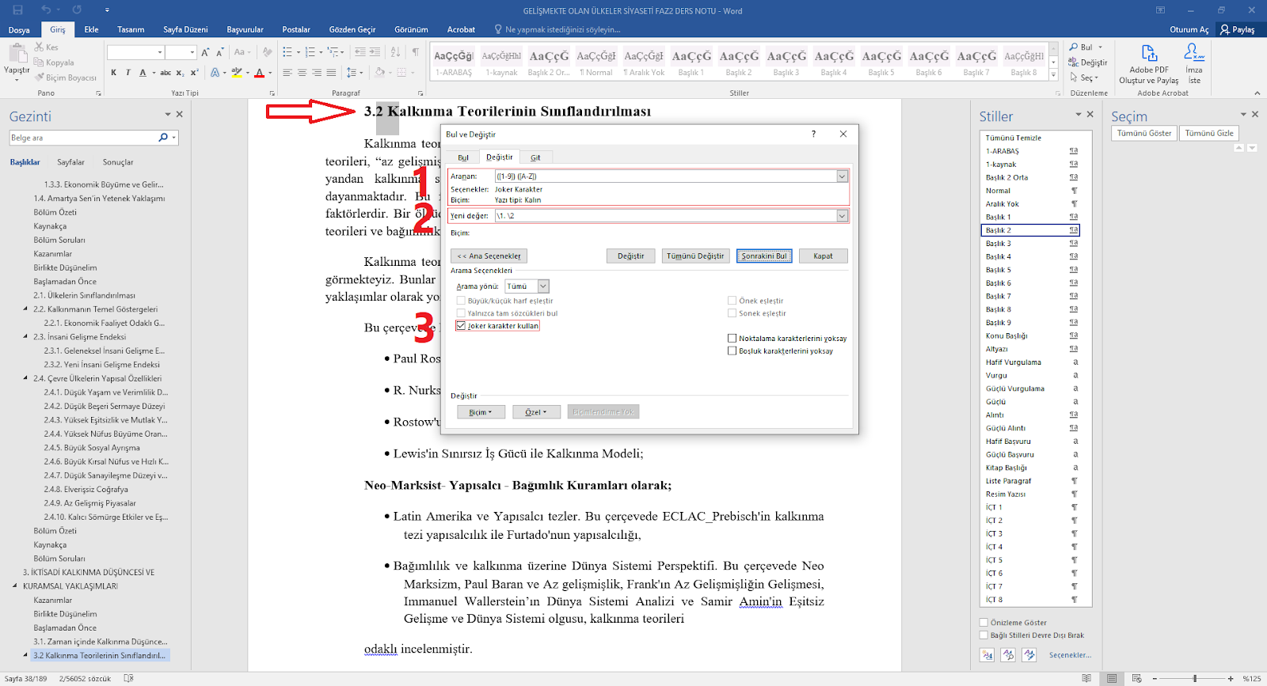The width and height of the screenshot is (1267, 686).
Task: Click the Kes cut scissors icon
Action: 40,47
